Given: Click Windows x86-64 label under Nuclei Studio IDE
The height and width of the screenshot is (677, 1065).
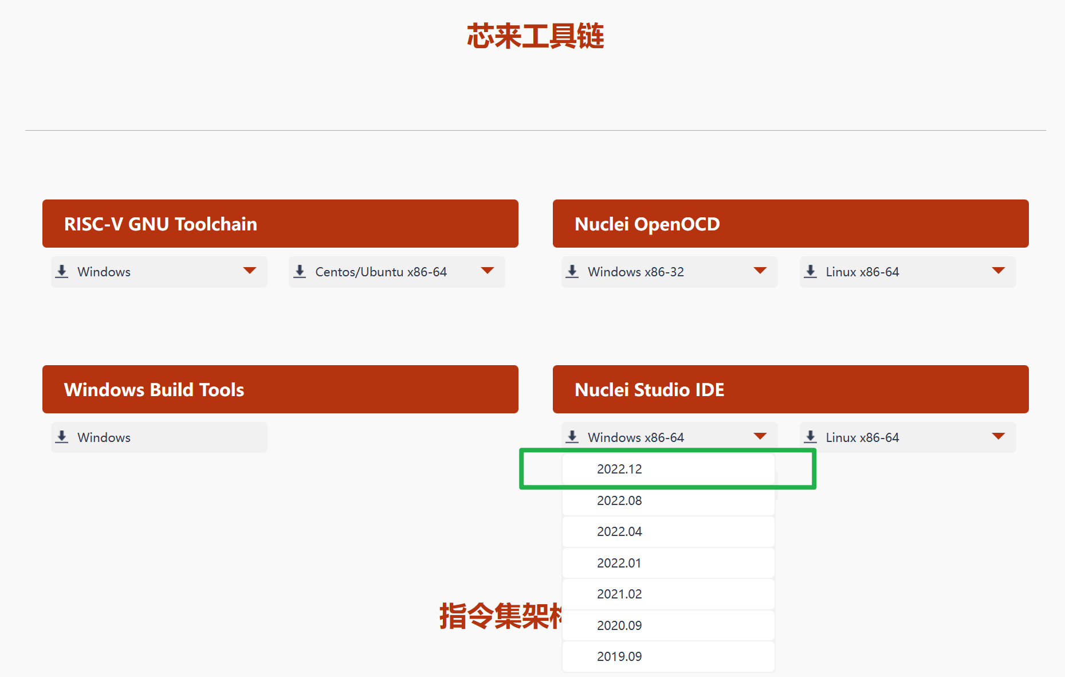Looking at the screenshot, I should [x=636, y=437].
